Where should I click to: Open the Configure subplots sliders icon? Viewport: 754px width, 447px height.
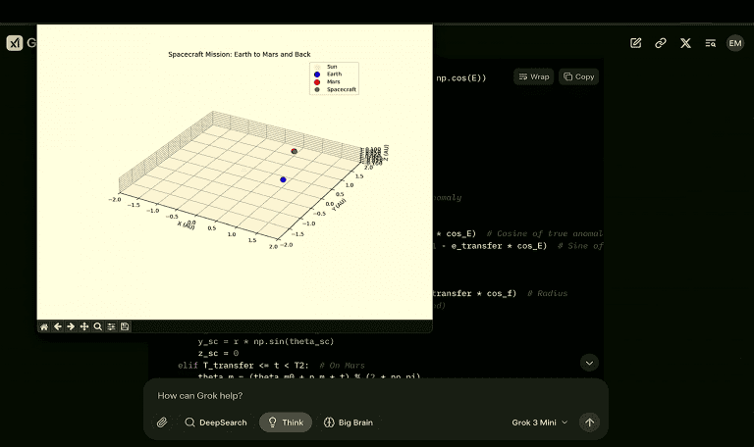pos(112,326)
